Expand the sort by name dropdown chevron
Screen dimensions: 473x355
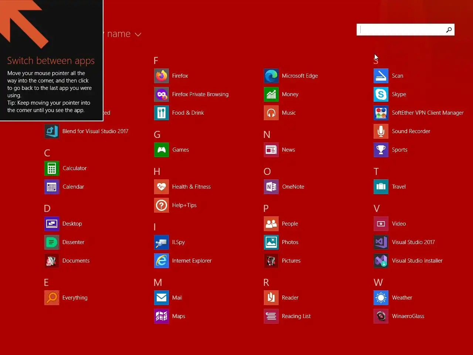(x=138, y=34)
